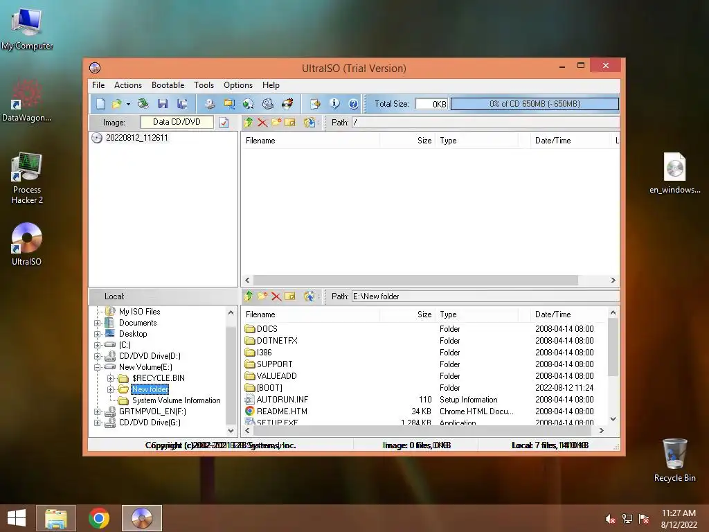The width and height of the screenshot is (709, 532).
Task: Expand the GRTMPVOL_EN(F:) drive node
Action: [x=97, y=411]
